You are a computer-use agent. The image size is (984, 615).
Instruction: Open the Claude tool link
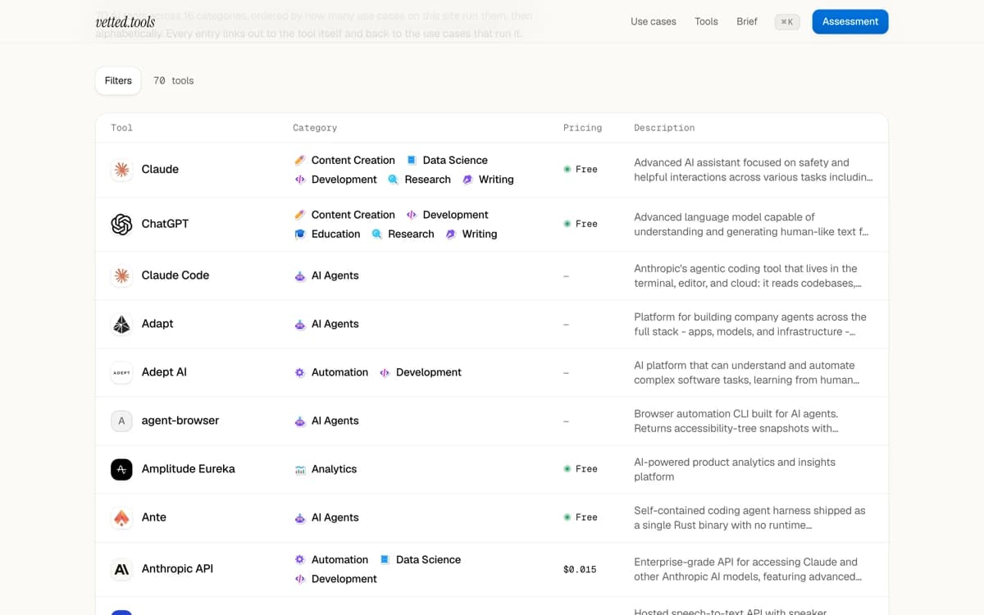point(160,170)
